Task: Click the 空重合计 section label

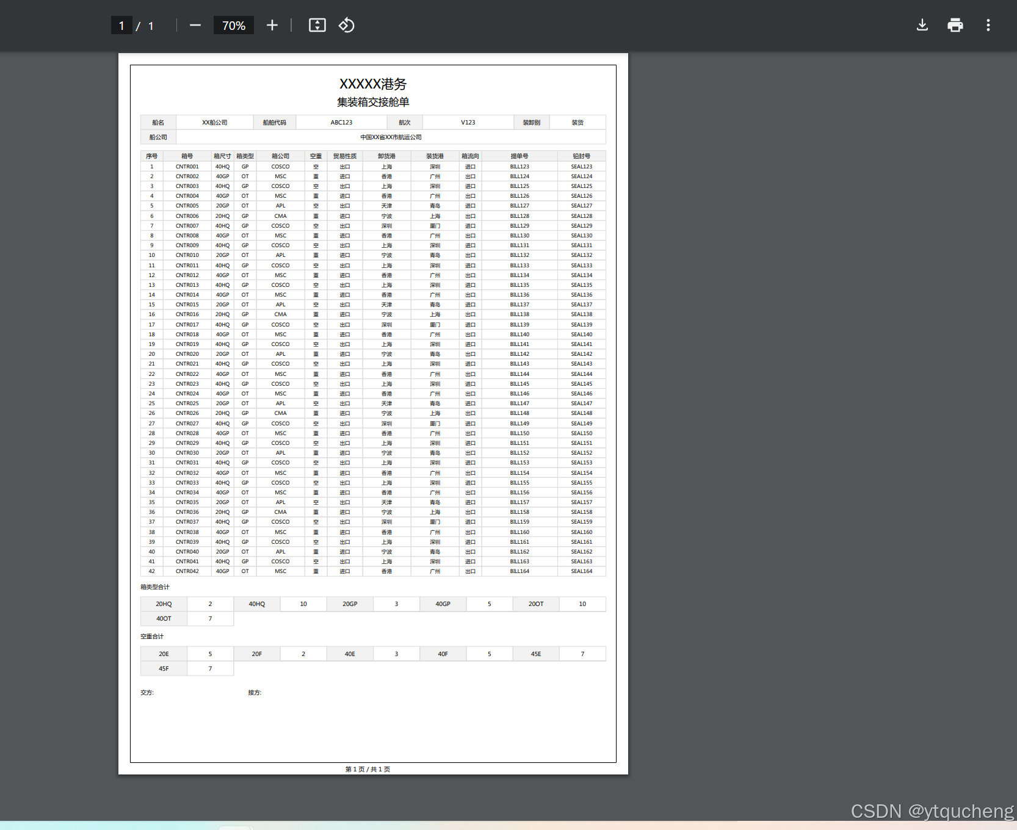Action: click(152, 637)
